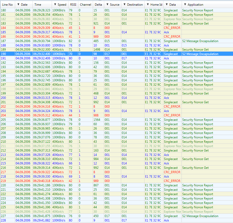Click the Line No column header
Image resolution: width=233 pixels, height=223 pixels.
pyautogui.click(x=8, y=5)
